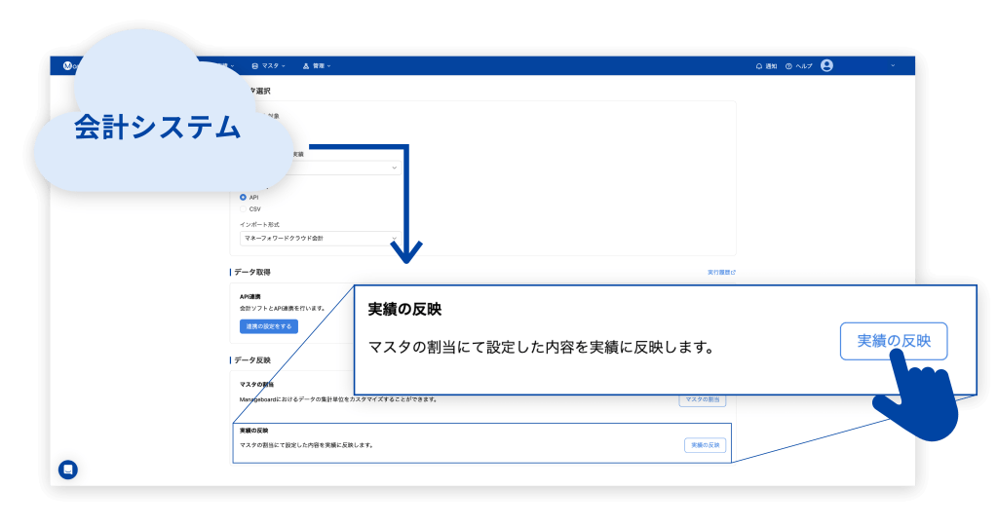Click the インポート形式 field label
The height and width of the screenshot is (527, 997).
[x=259, y=224]
